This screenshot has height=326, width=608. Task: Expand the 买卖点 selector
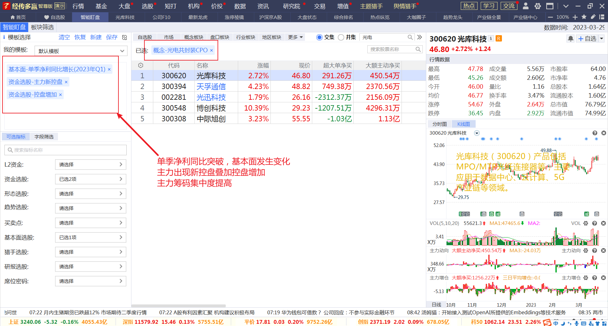click(91, 223)
